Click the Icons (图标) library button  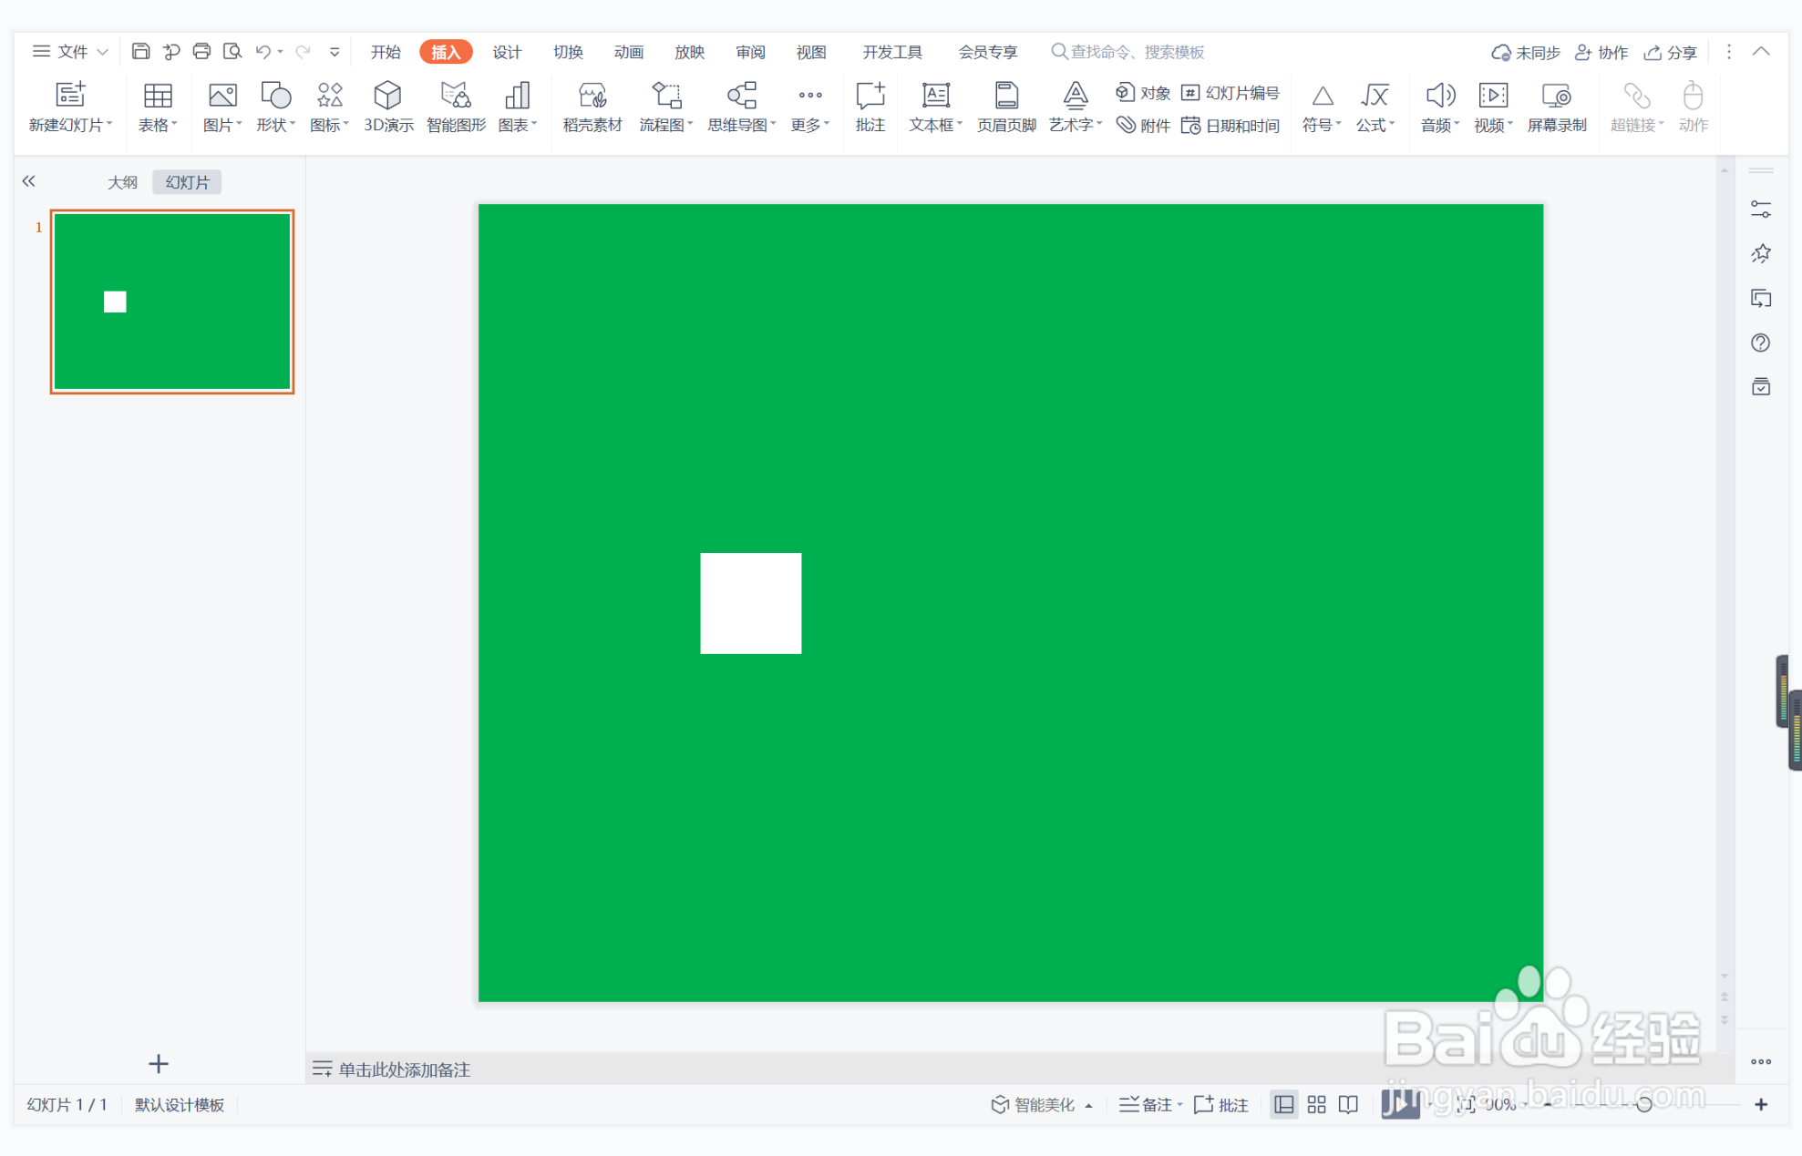(329, 96)
